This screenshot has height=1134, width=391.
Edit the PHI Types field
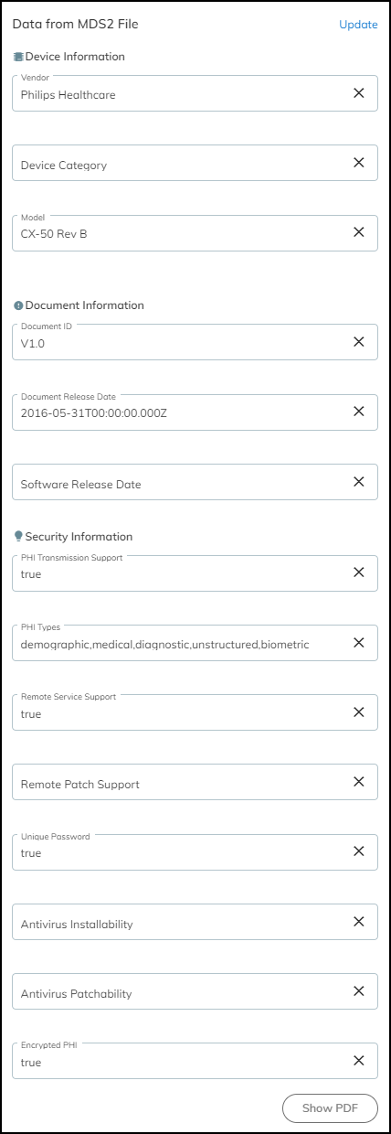[x=195, y=642]
